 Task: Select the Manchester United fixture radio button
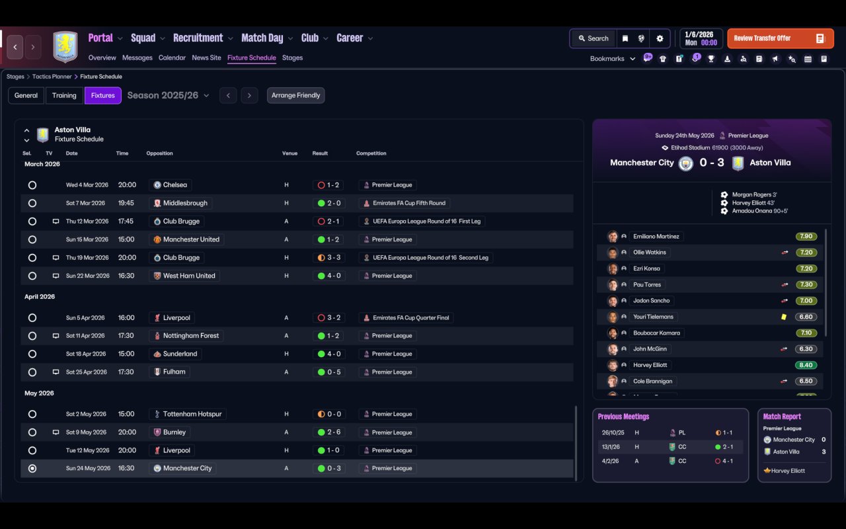click(x=32, y=239)
